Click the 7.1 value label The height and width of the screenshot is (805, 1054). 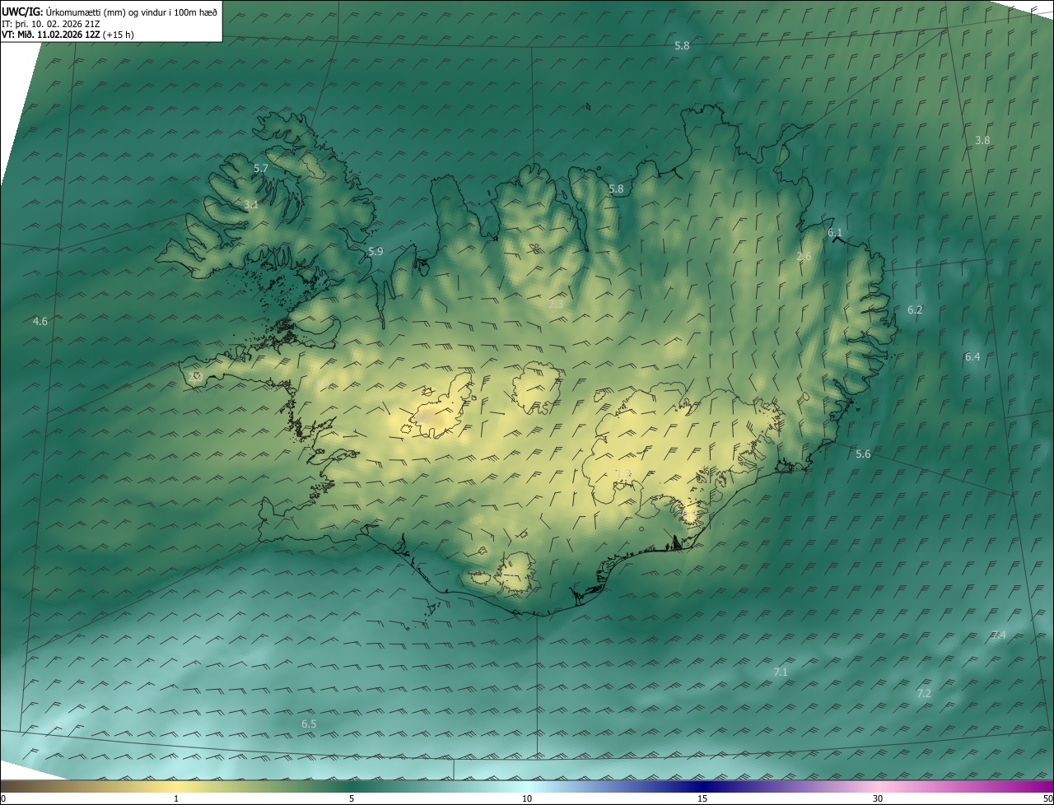pyautogui.click(x=781, y=672)
